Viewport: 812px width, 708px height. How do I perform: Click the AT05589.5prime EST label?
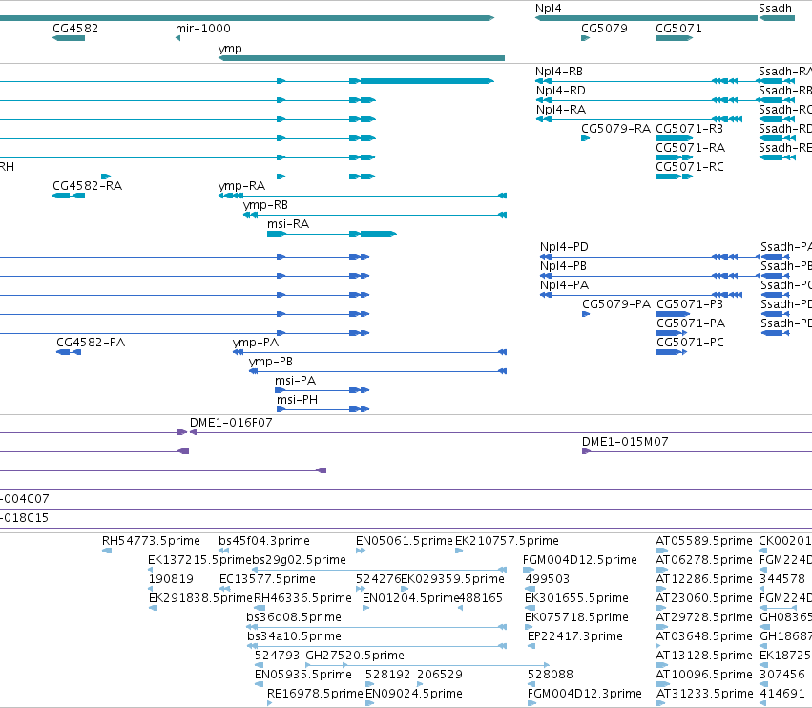(704, 541)
